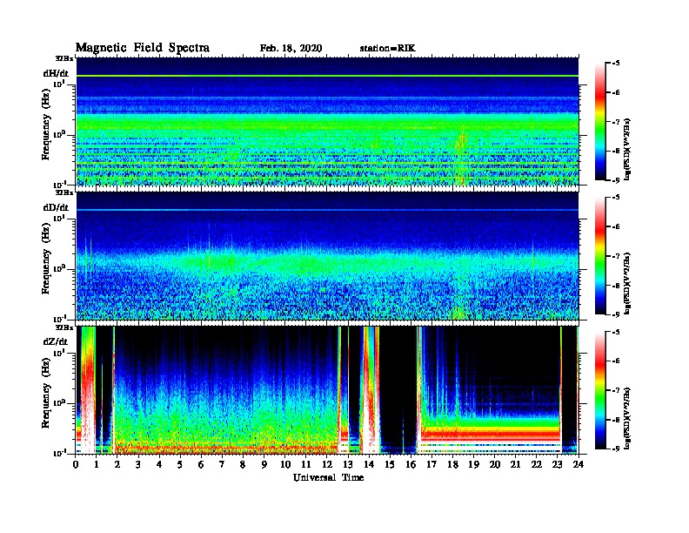Click hour 9 on the Universal Time axis
This screenshot has height=533, width=689.
click(x=264, y=464)
